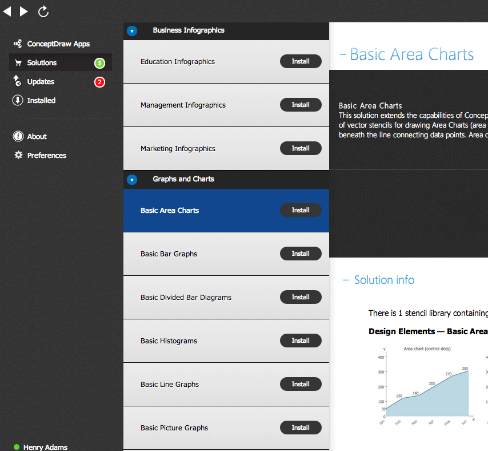Go forward with the right arrow
This screenshot has width=488, height=451.
click(24, 11)
